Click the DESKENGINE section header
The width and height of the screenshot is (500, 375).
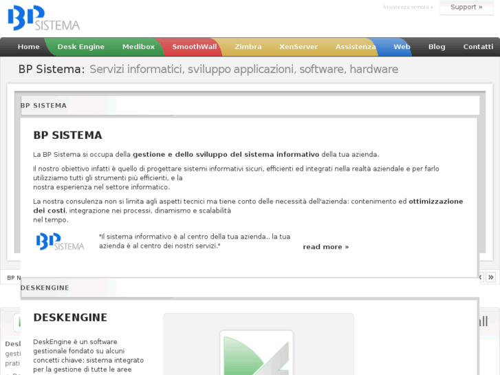[x=250, y=288]
